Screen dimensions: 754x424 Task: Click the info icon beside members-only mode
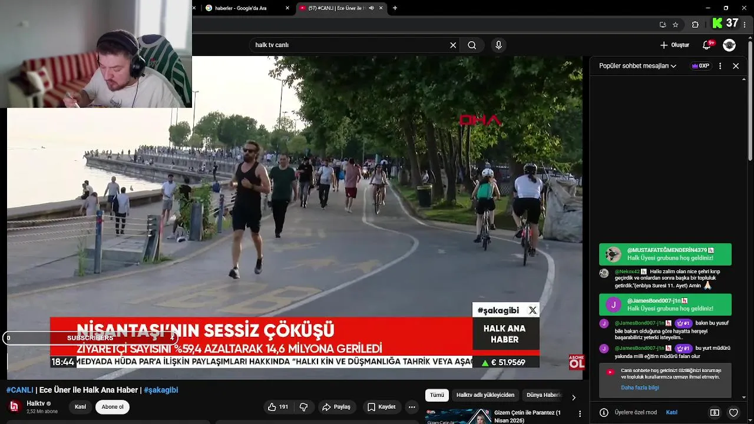click(604, 413)
